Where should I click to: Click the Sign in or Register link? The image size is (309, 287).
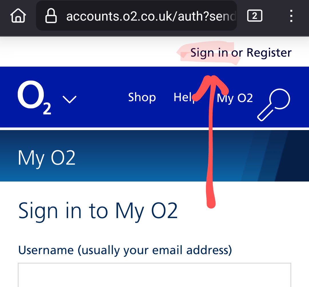(241, 52)
